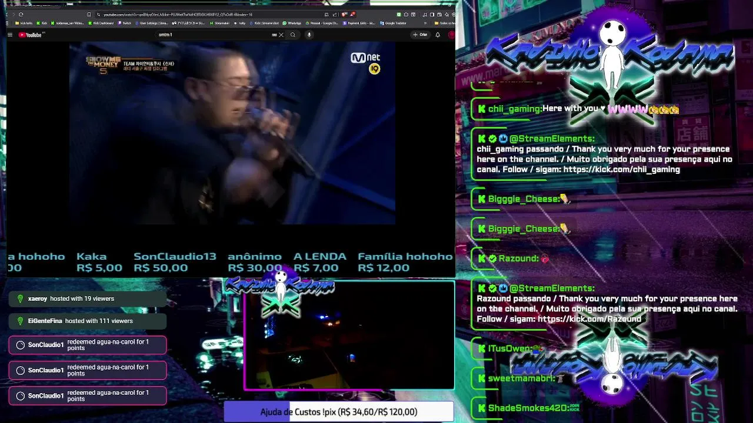This screenshot has width=753, height=423.
Task: Click the Mnet logo in the video
Action: click(x=366, y=58)
